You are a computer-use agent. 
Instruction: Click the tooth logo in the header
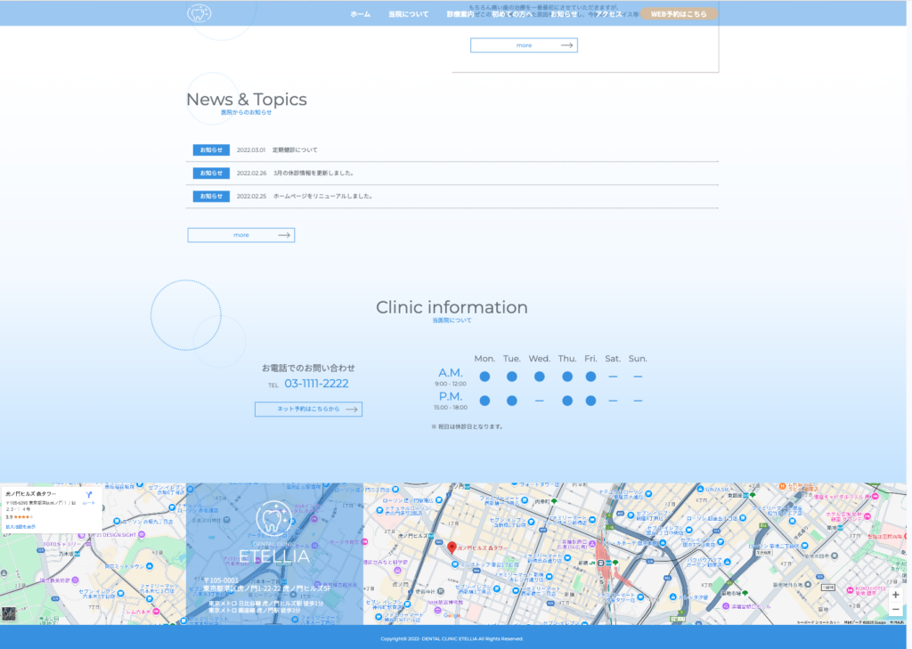(199, 13)
